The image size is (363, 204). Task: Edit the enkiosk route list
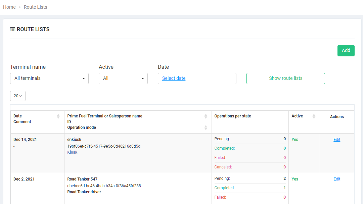337,140
